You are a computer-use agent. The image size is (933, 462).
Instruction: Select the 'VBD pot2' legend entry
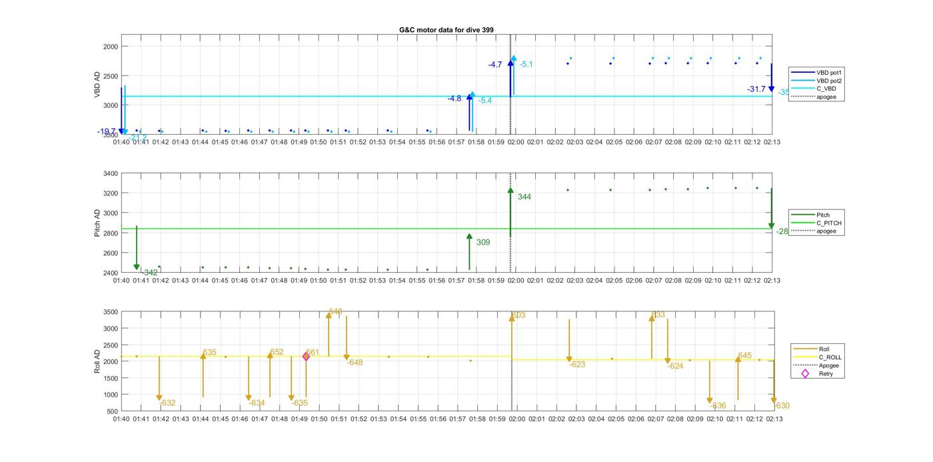pyautogui.click(x=818, y=81)
